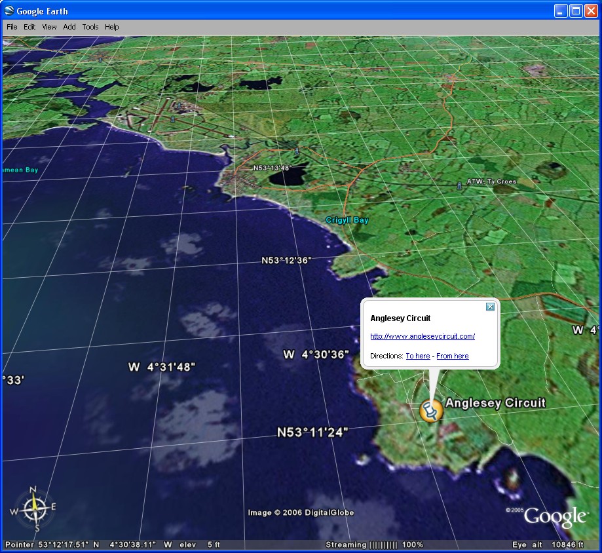Click the W 4°30'36" longitude grid label
This screenshot has height=553, width=602.
(x=316, y=354)
